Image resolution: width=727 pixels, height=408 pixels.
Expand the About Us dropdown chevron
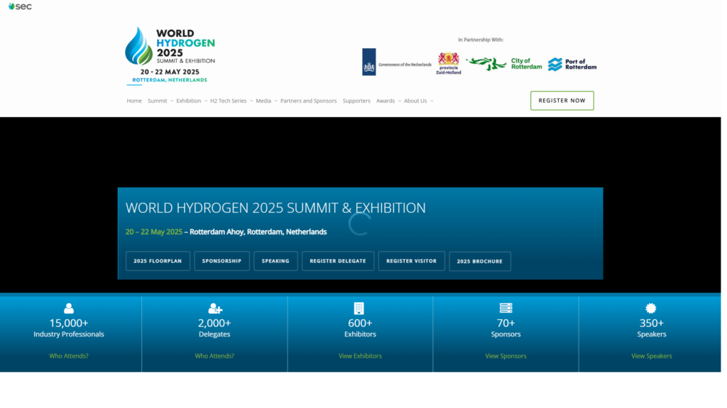tap(432, 101)
